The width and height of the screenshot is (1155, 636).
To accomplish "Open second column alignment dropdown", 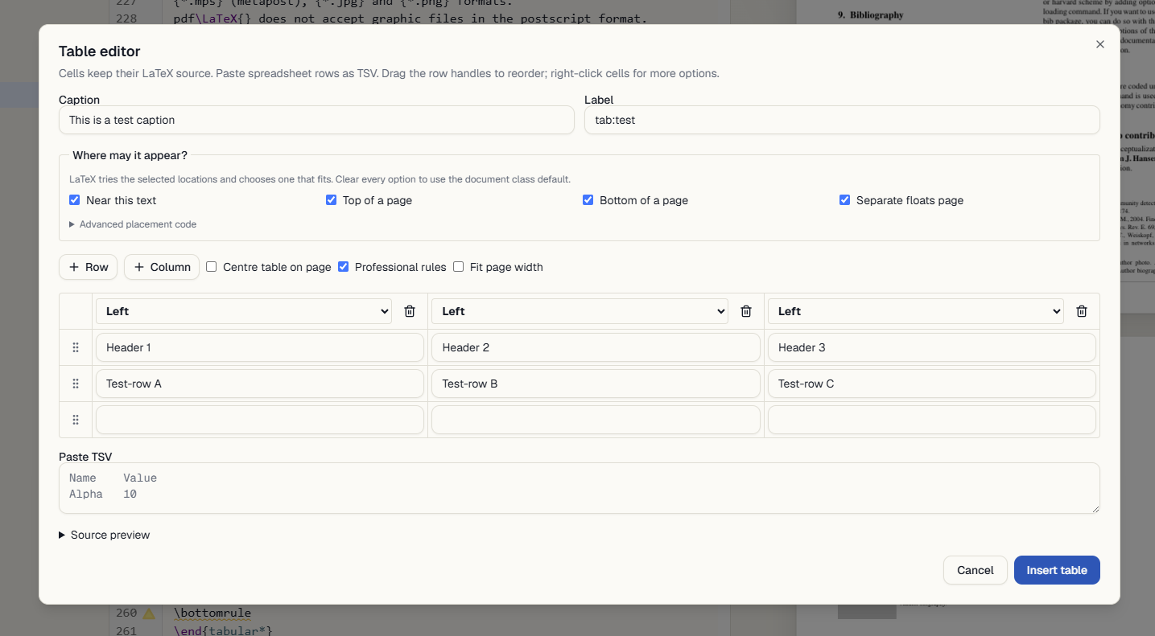I will [x=580, y=311].
